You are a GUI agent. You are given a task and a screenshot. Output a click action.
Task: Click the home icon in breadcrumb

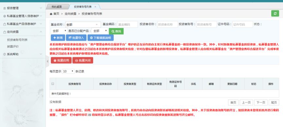(51, 14)
